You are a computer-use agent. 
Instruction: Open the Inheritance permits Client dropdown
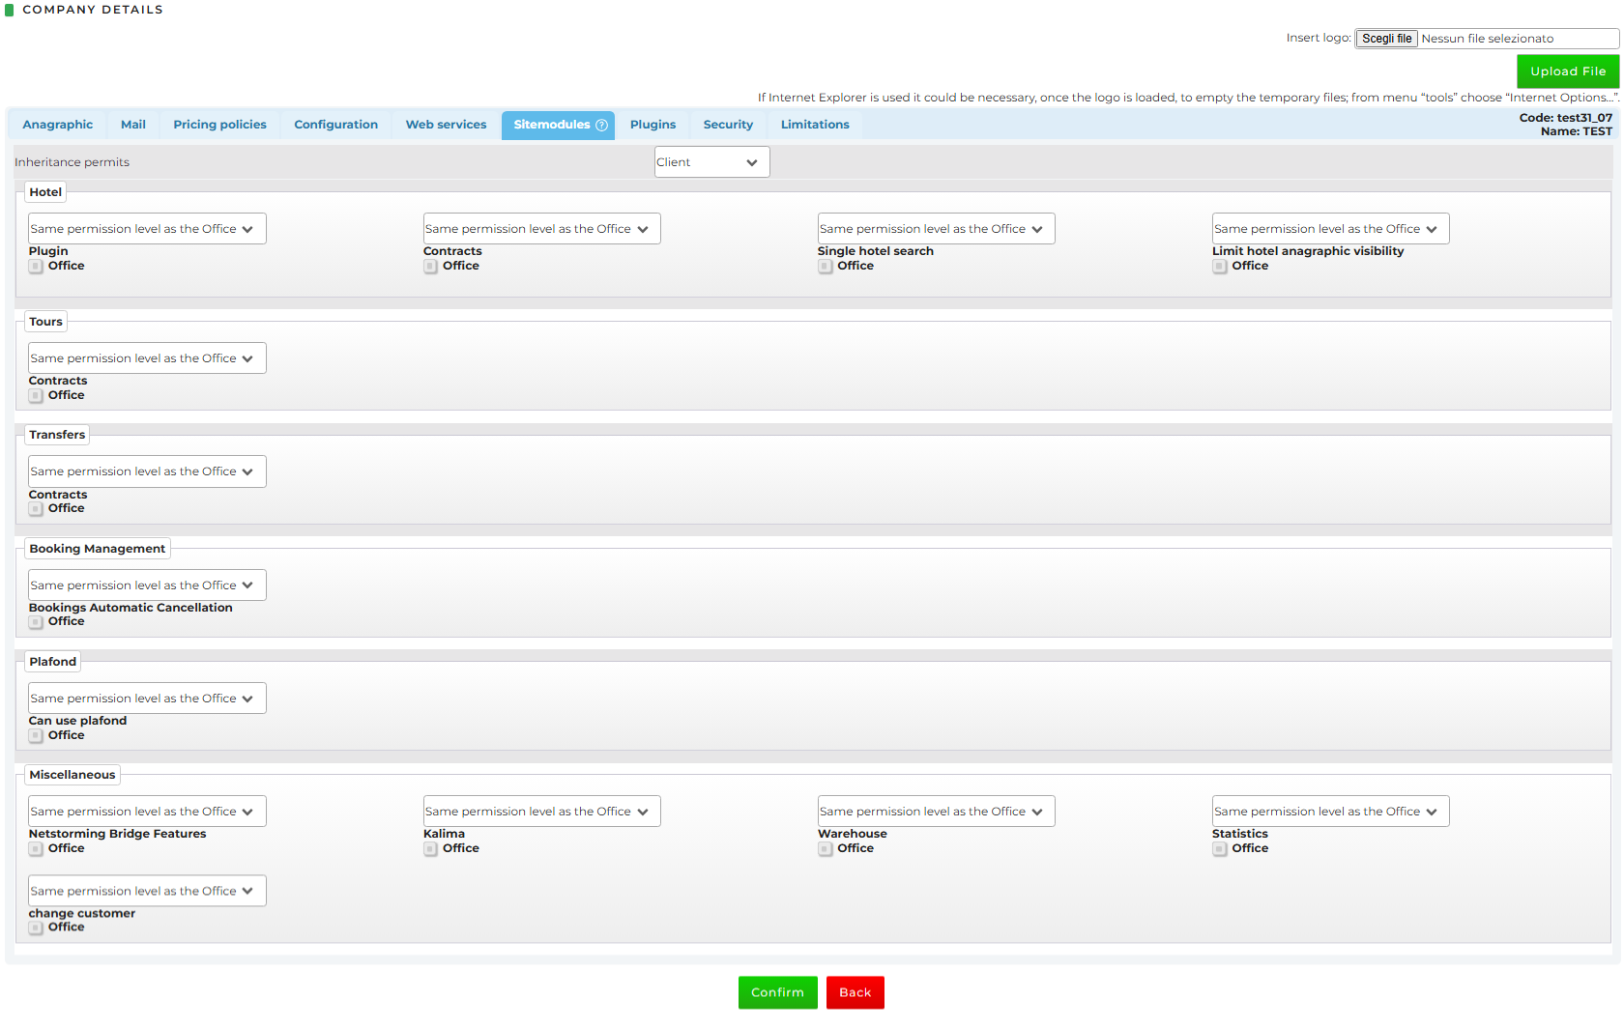point(711,162)
